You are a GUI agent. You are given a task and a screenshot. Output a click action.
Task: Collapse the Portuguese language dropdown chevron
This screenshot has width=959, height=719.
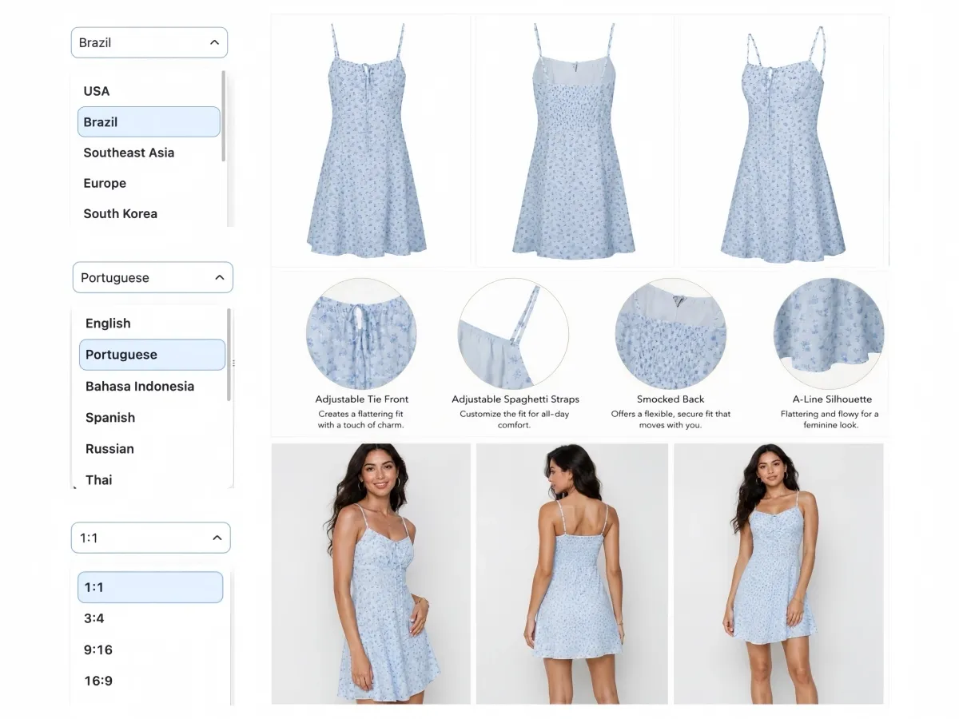point(220,277)
